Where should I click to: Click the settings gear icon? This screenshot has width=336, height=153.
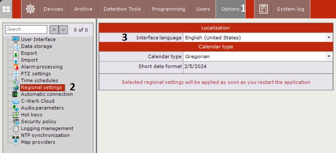(30, 9)
